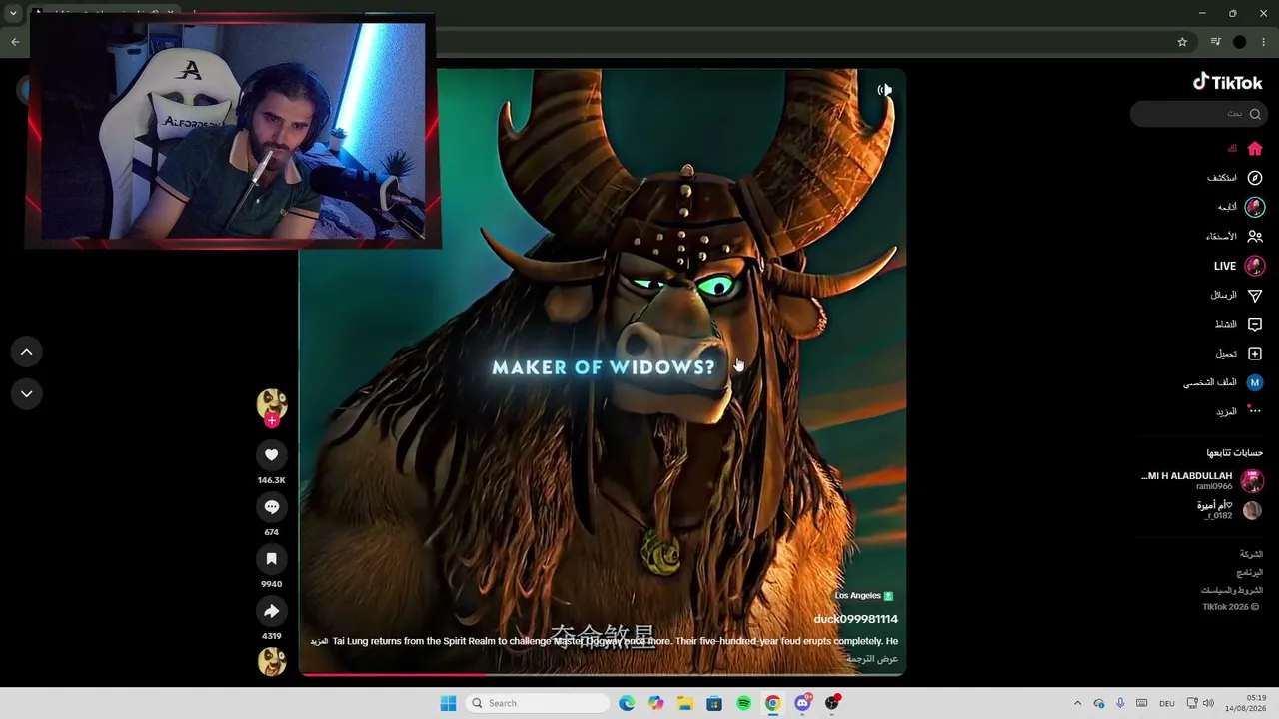1279x719 pixels.
Task: Open Microsoft Store from the taskbar
Action: tap(714, 703)
